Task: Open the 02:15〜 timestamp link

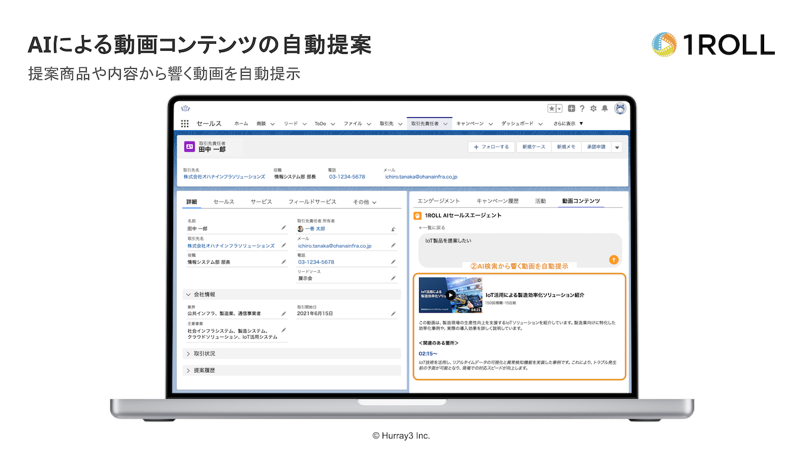Action: click(x=428, y=354)
